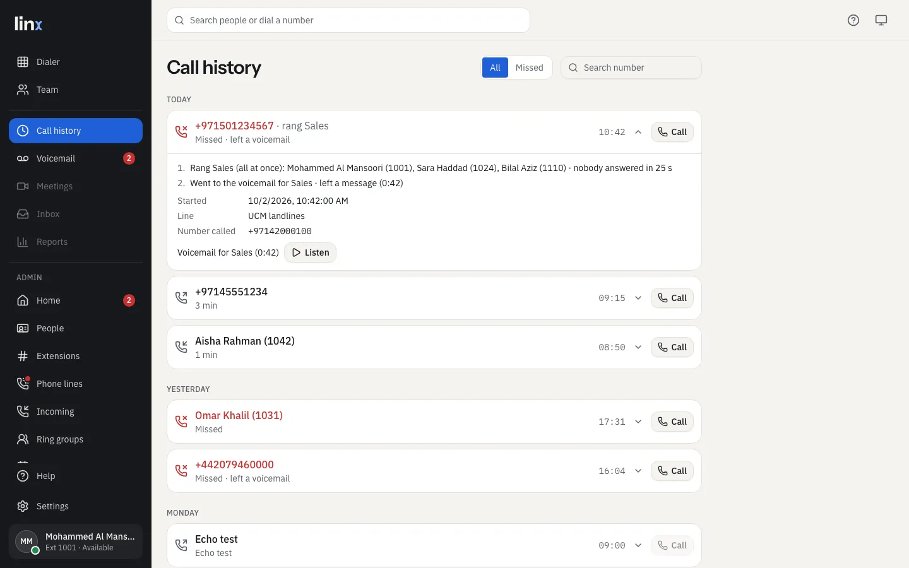This screenshot has width=909, height=568.
Task: Focus the Search number field
Action: pyautogui.click(x=631, y=68)
